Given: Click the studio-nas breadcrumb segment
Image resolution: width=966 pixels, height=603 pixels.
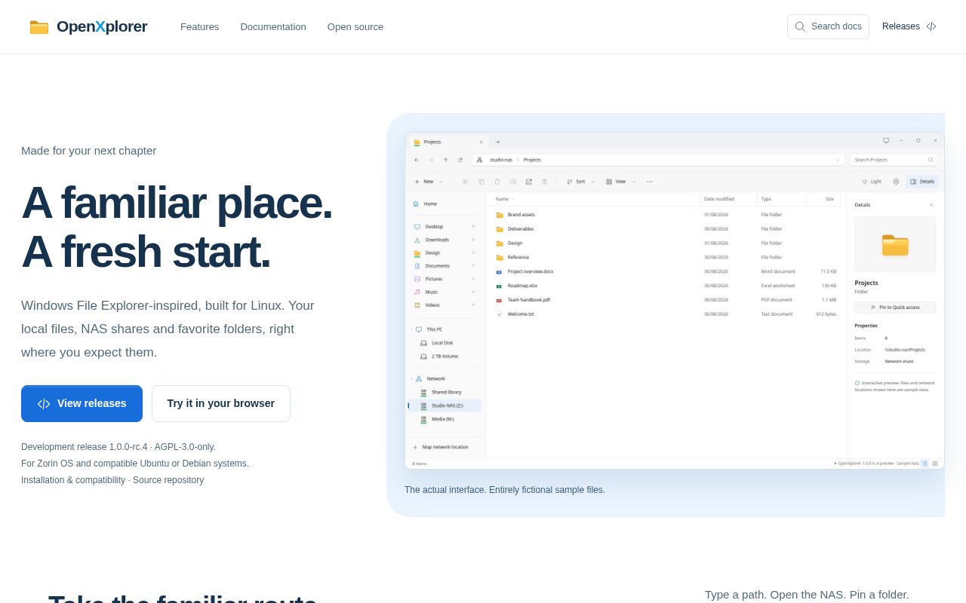Looking at the screenshot, I should 501,160.
